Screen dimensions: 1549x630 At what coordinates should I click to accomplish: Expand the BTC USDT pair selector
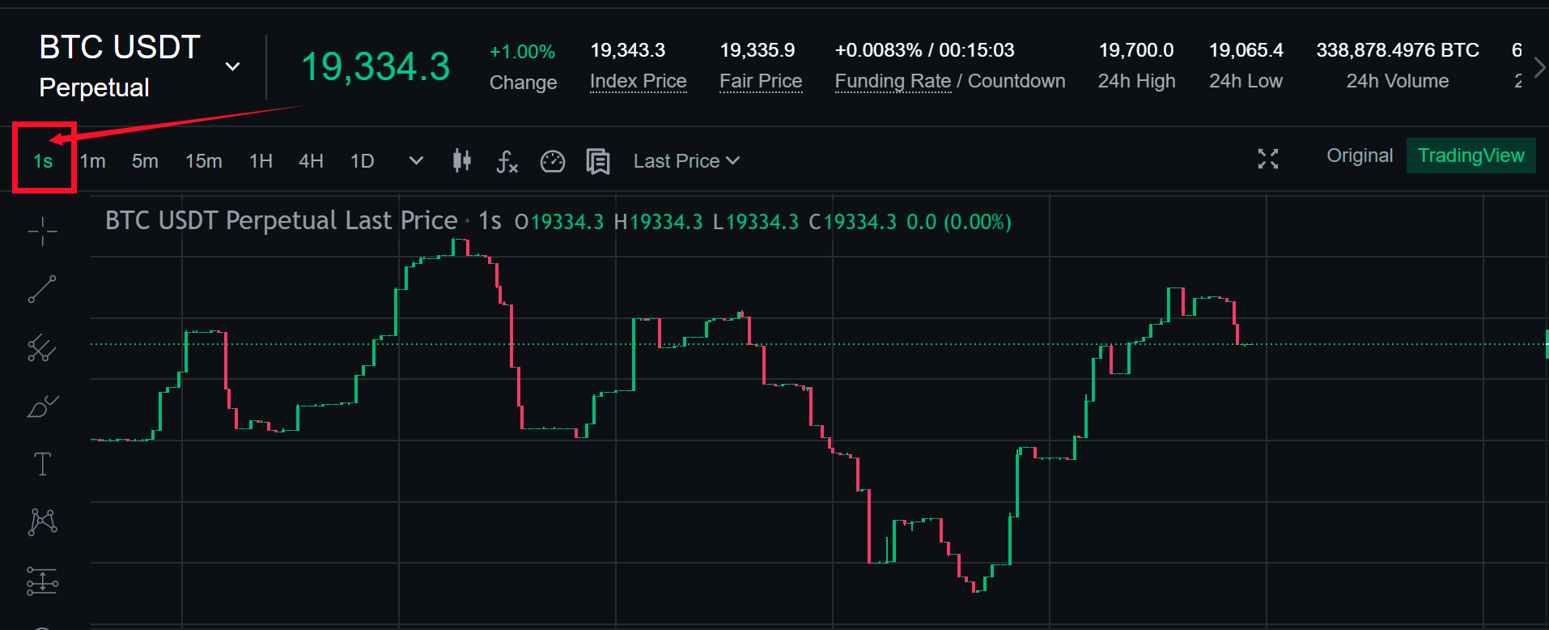point(232,66)
